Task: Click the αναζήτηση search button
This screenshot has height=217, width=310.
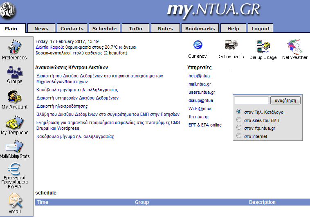Action: pyautogui.click(x=285, y=100)
